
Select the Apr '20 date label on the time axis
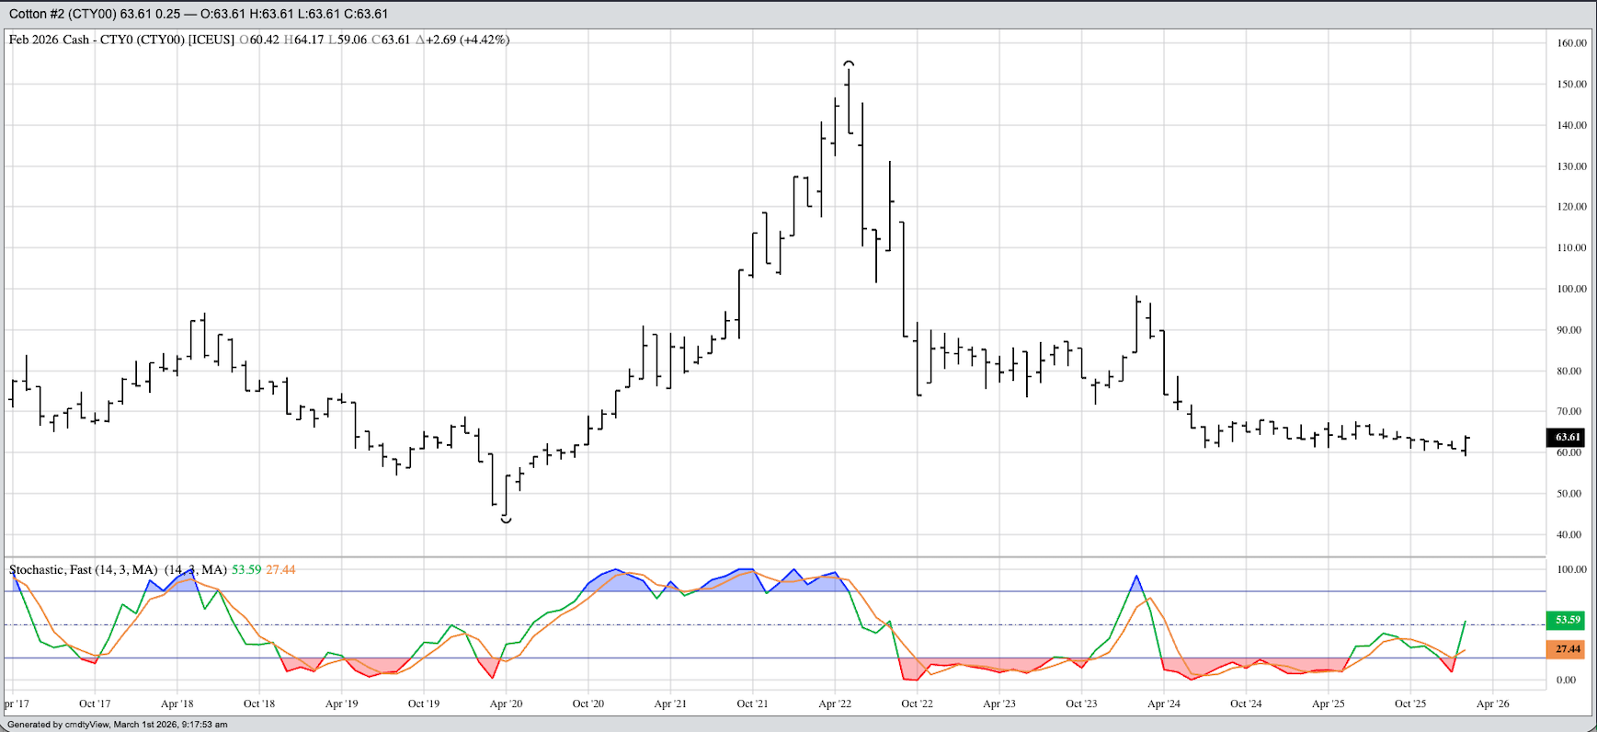506,703
